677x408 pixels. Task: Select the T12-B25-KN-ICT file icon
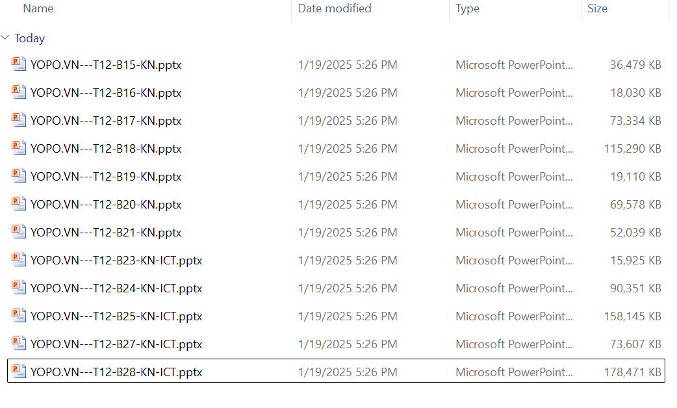[x=19, y=316]
